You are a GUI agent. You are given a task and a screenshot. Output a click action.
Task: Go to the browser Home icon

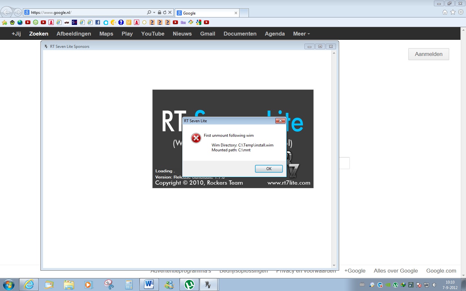(445, 12)
